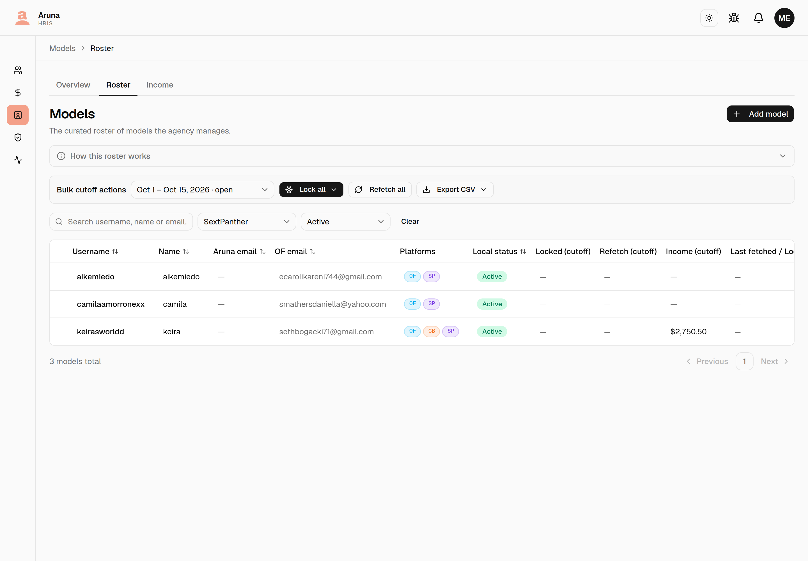The image size is (808, 561).
Task: Open the bug report icon
Action: tap(733, 18)
